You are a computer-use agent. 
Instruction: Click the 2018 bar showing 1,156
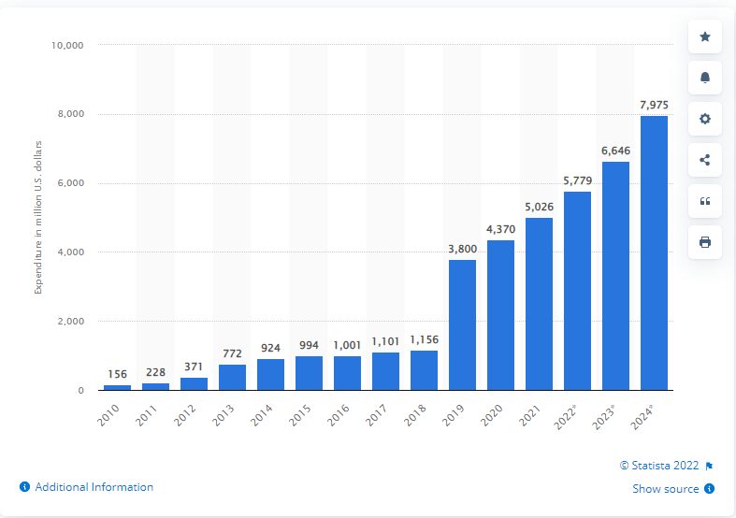[x=424, y=370]
